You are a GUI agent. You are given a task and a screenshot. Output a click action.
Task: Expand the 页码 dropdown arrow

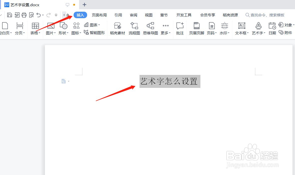coord(216,33)
